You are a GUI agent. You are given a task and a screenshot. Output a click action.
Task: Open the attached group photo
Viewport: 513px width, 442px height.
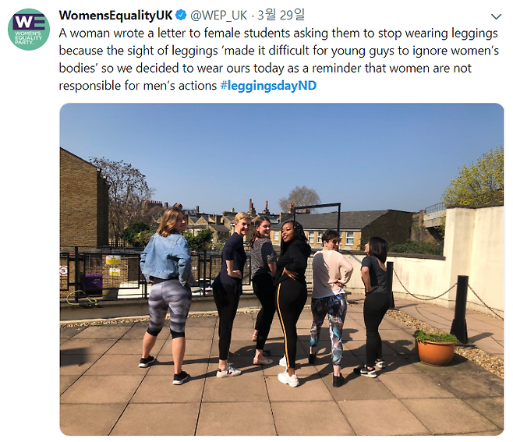[281, 269]
